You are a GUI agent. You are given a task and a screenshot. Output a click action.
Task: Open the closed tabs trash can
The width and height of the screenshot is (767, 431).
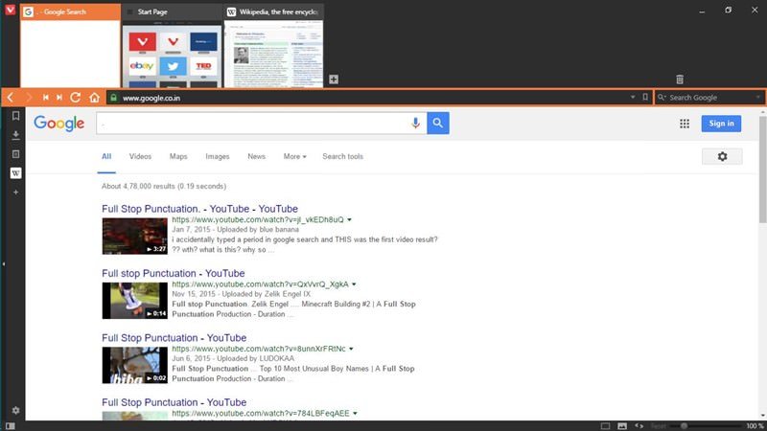tap(680, 79)
